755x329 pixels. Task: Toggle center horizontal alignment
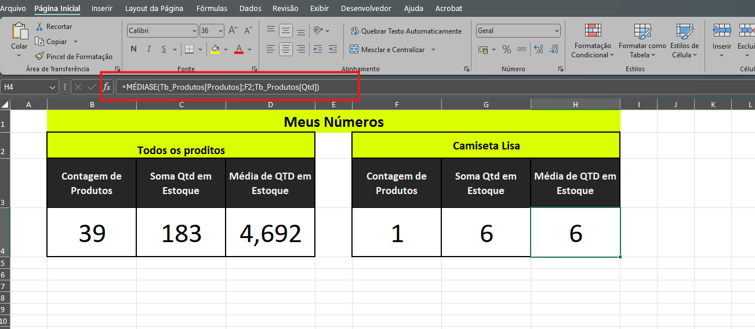pos(286,49)
